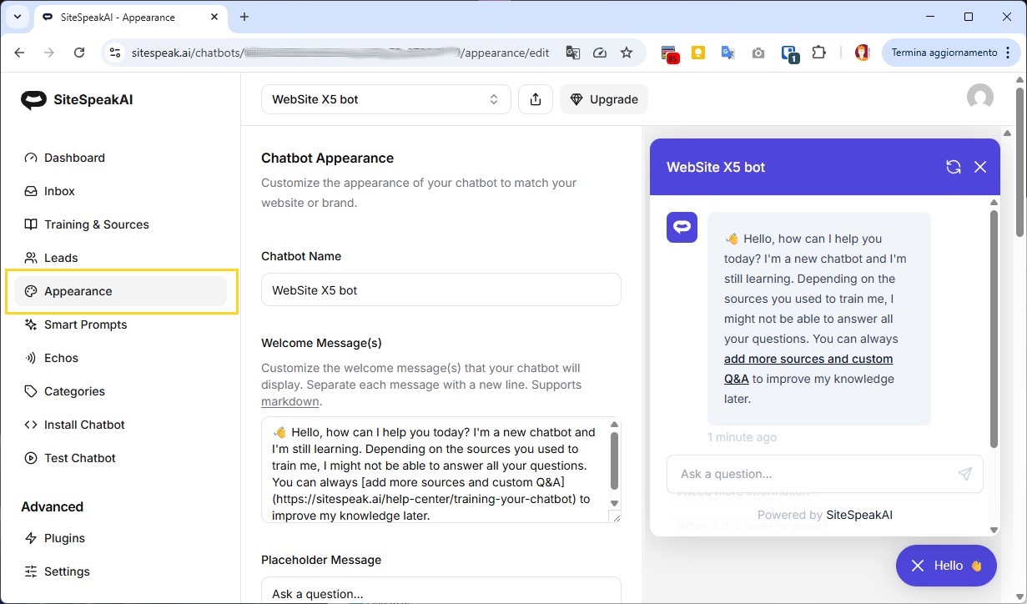Refresh the chat preview conversation
Image resolution: width=1027 pixels, height=604 pixels.
[x=954, y=167]
